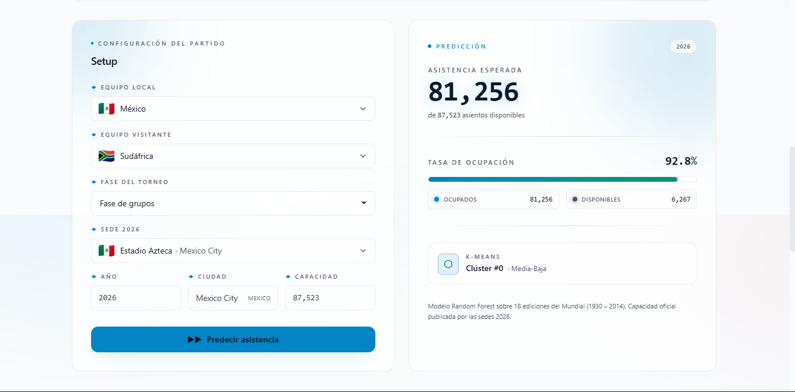
Task: Click the Tasa de Ocupación label
Action: coord(471,162)
